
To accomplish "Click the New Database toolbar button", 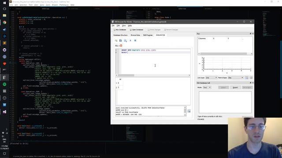I will click(119, 30).
